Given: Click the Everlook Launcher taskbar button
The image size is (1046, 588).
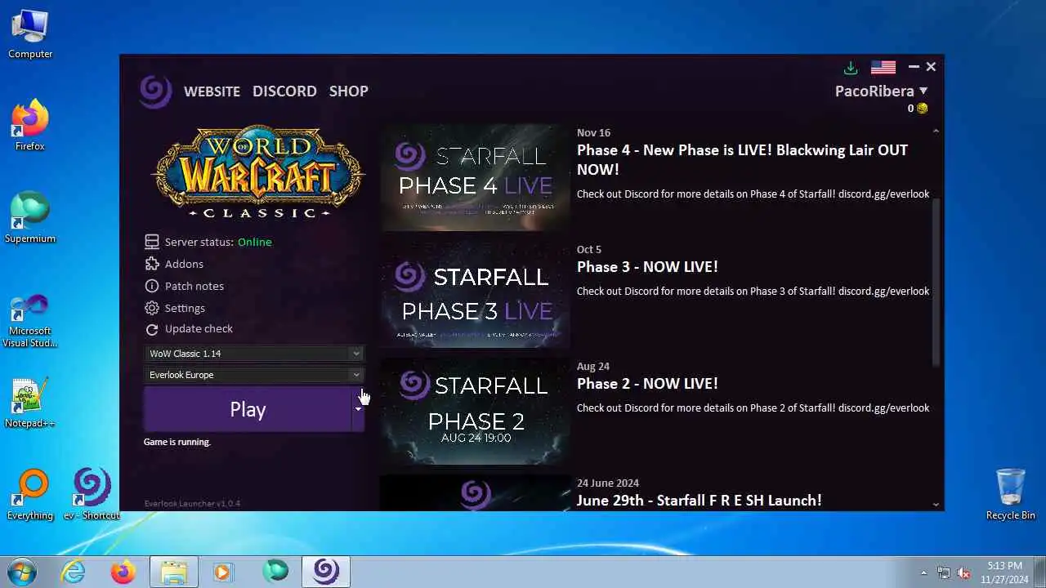Looking at the screenshot, I should coord(326,572).
